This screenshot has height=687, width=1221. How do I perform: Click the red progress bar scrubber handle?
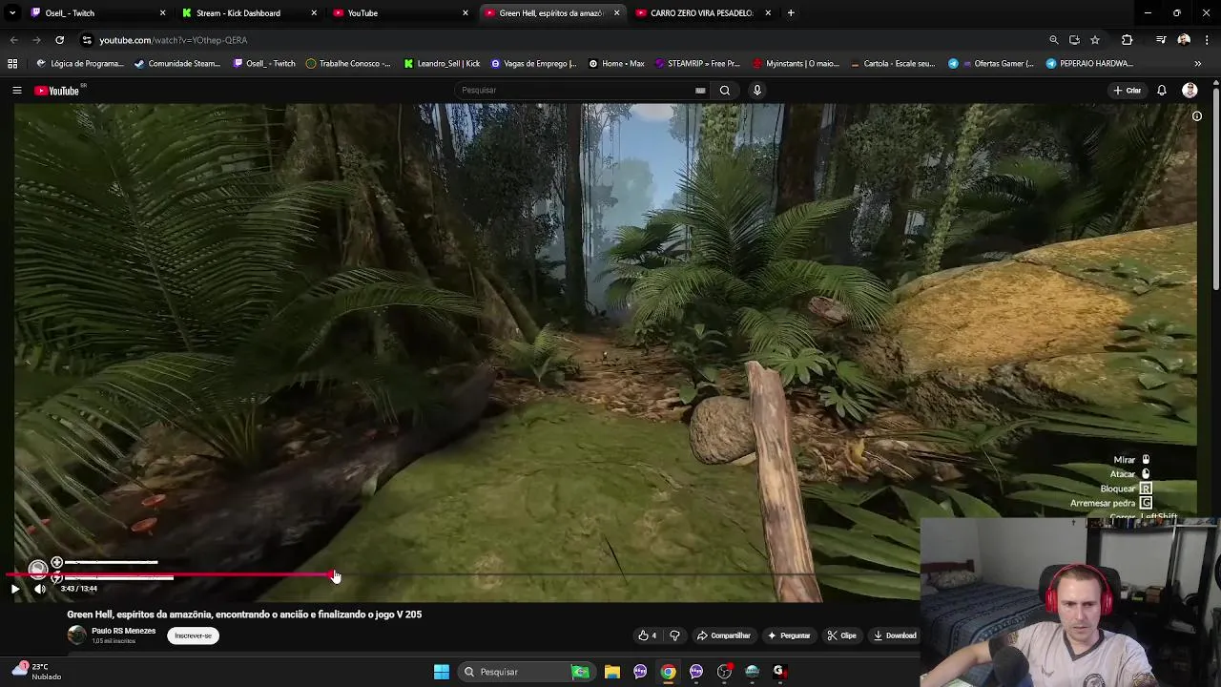tap(334, 575)
